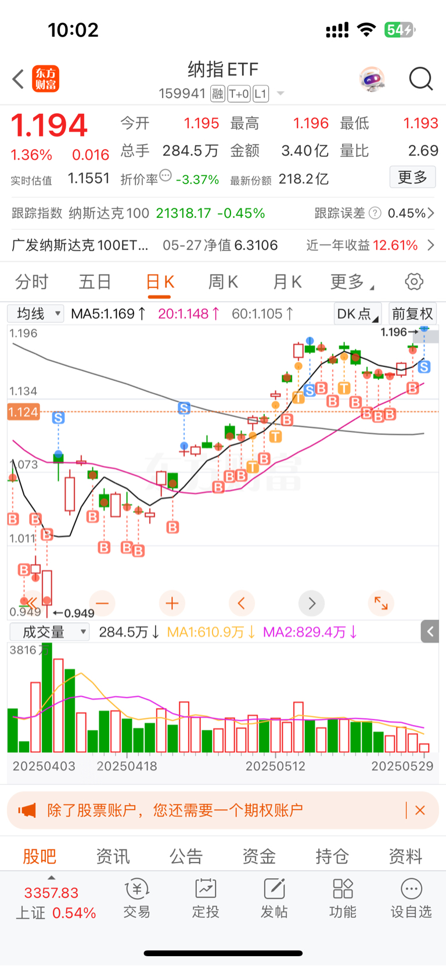This screenshot has height=966, width=446.
Task: Tap the latest blue S signal marker
Action: click(x=425, y=367)
